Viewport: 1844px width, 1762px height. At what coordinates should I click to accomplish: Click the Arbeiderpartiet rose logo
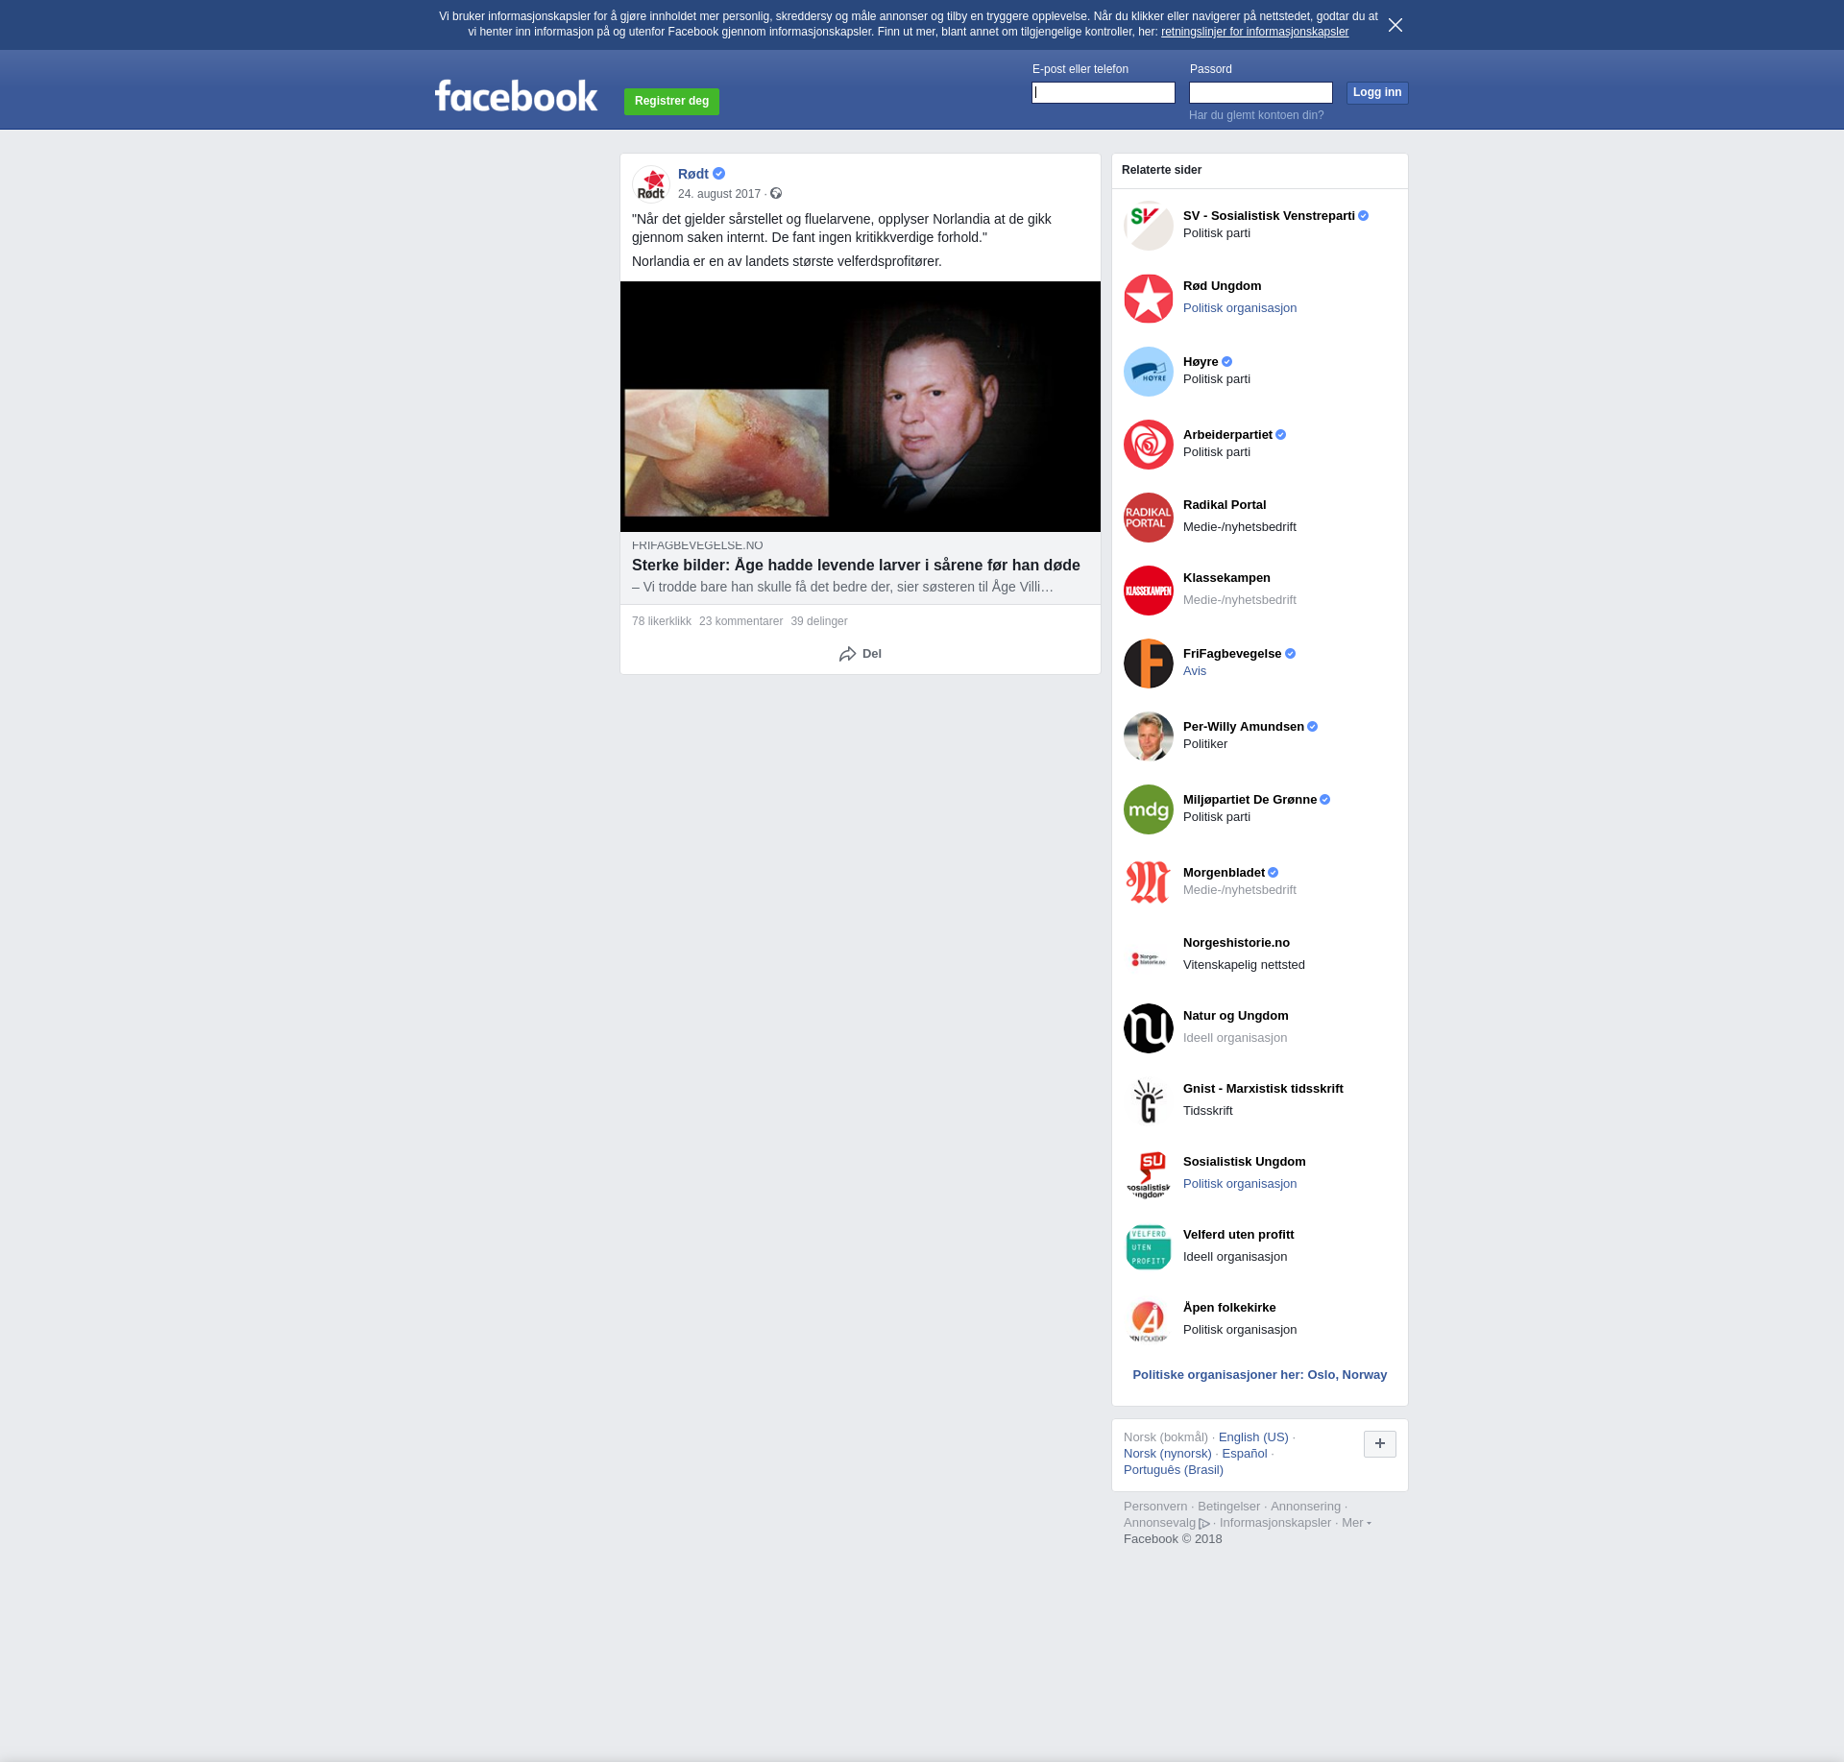[1149, 445]
